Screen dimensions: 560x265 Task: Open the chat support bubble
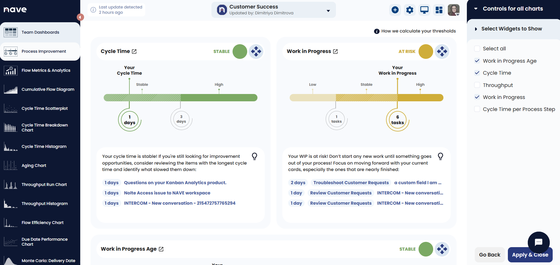point(539,242)
